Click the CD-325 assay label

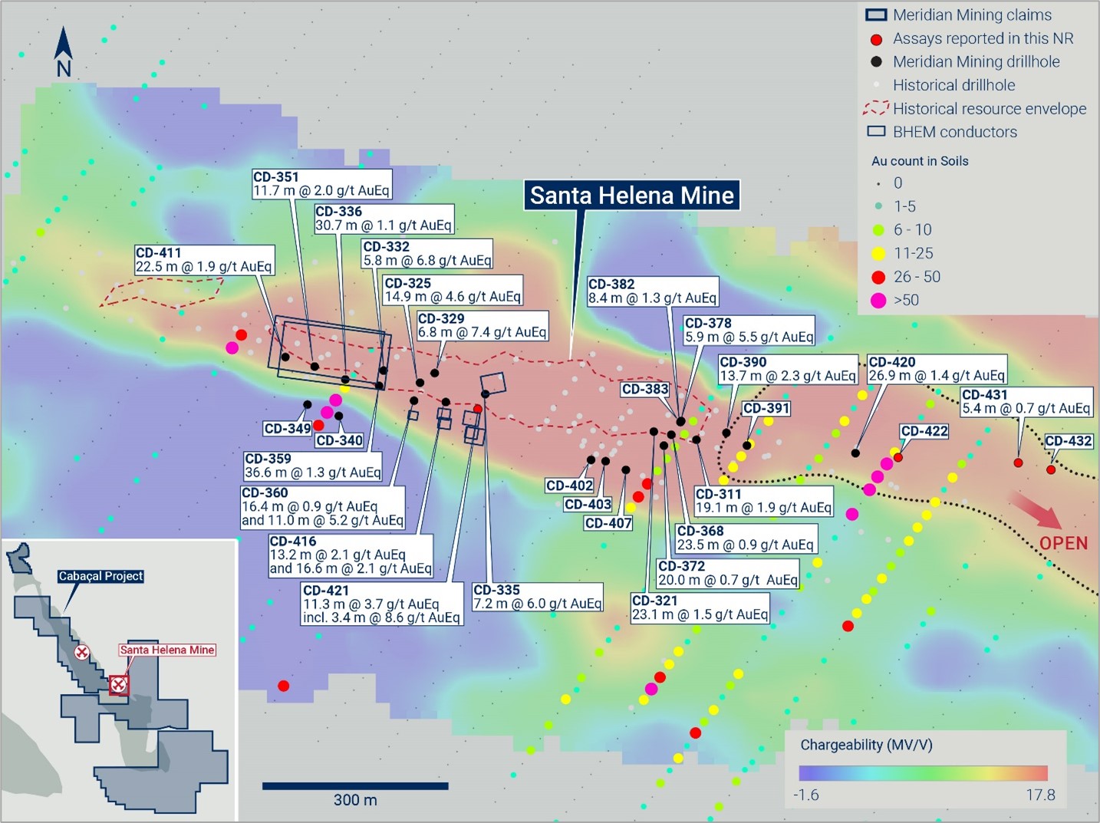tap(453, 290)
